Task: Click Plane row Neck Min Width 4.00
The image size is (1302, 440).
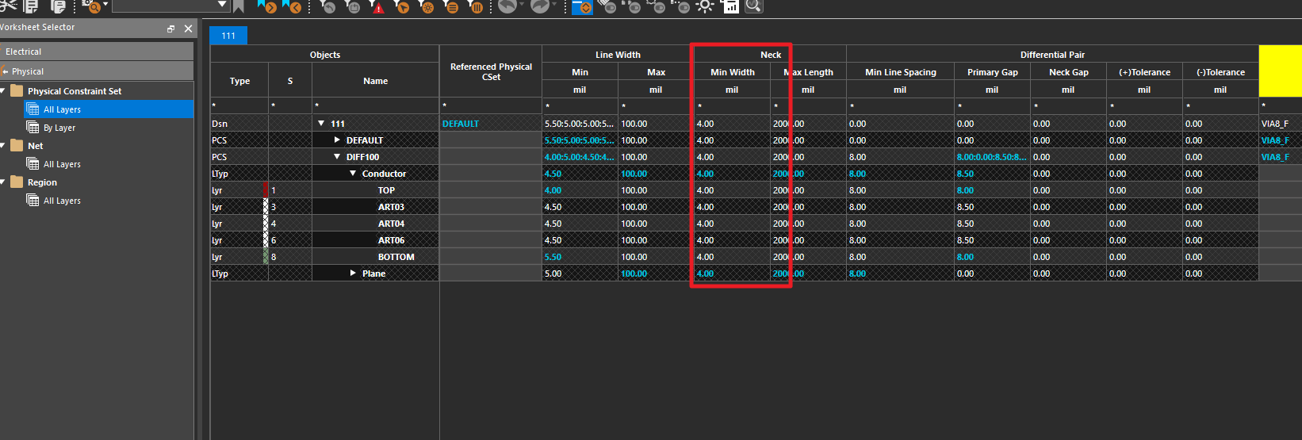Action: (732, 274)
